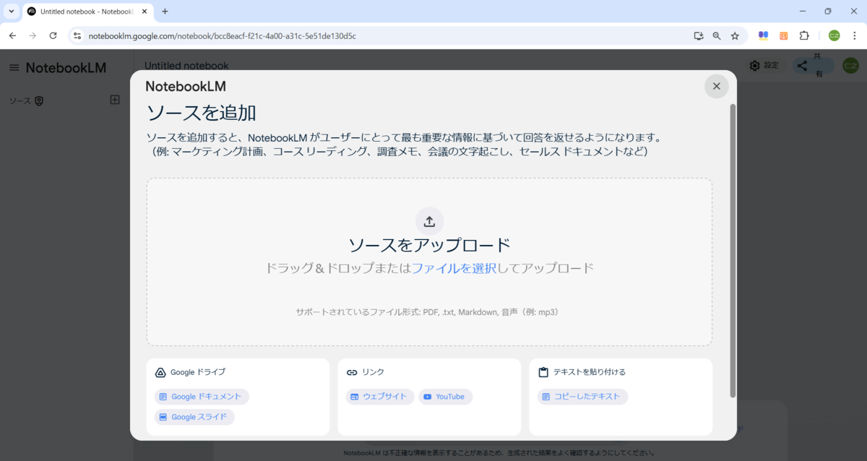
Task: Open Chrome three-dot menu
Action: tap(854, 35)
